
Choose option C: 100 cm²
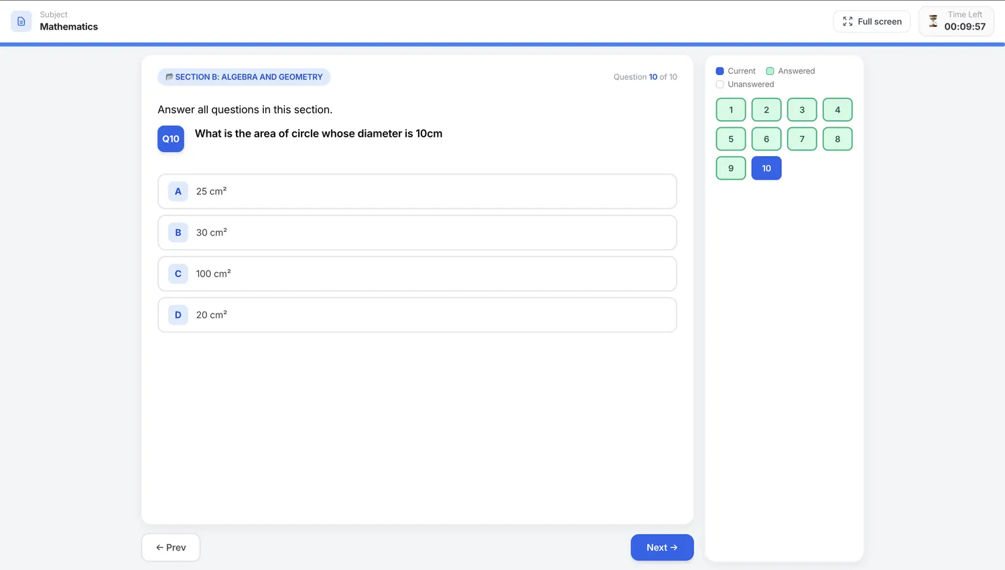[417, 274]
